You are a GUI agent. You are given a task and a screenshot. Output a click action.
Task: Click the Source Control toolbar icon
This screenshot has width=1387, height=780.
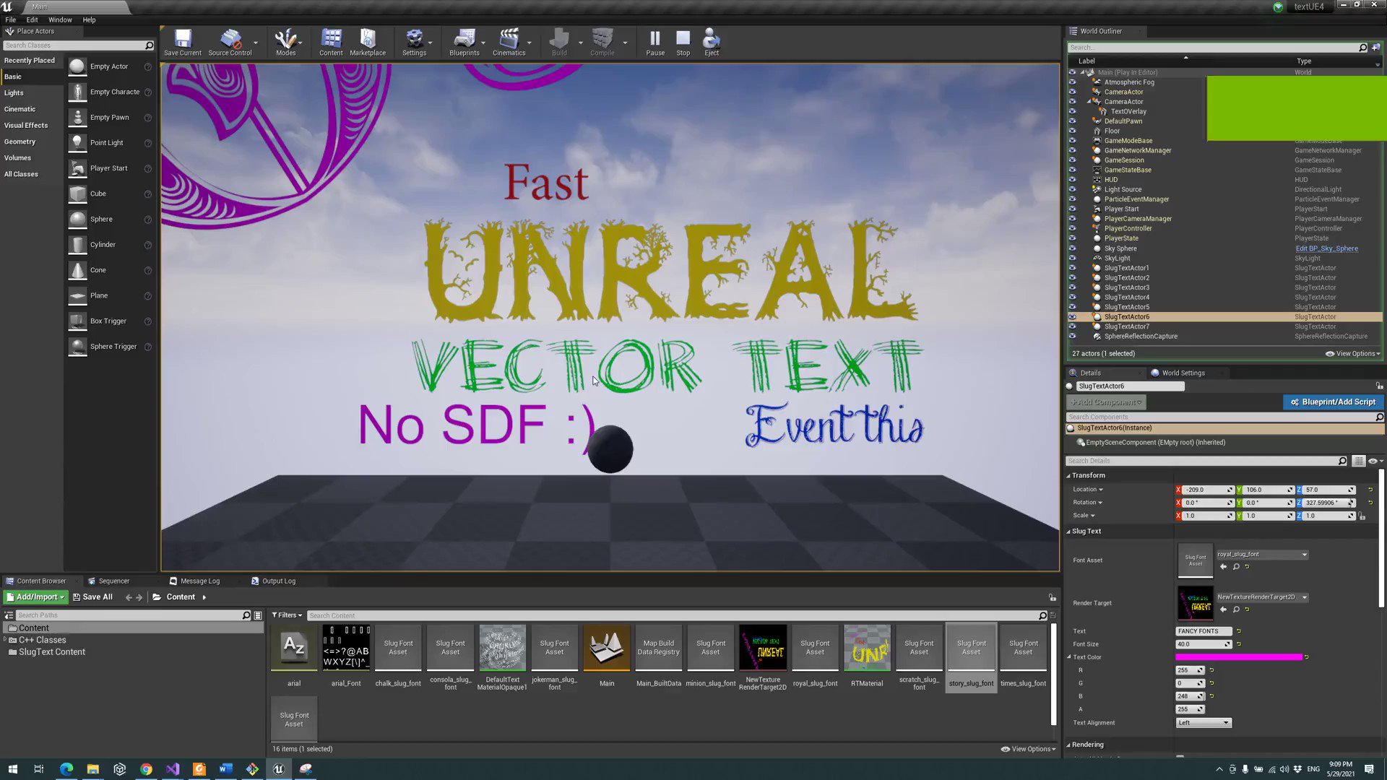230,41
